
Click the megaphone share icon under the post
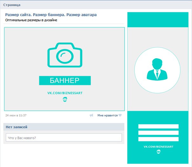(91, 115)
